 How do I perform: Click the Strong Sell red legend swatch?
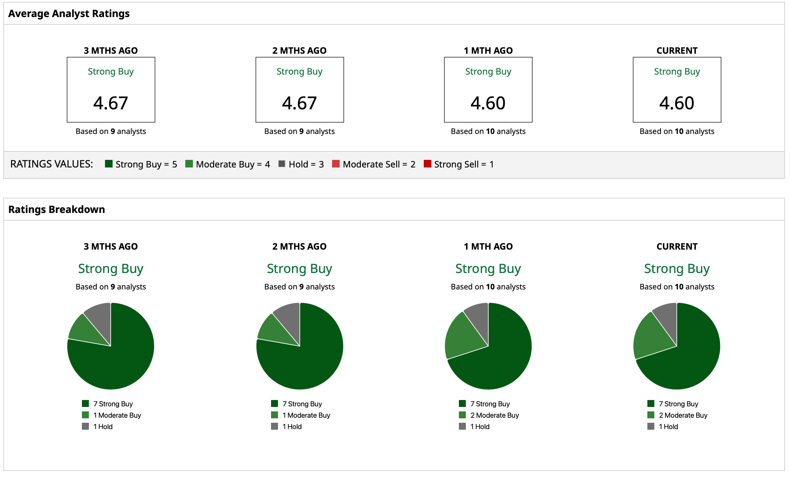[427, 164]
